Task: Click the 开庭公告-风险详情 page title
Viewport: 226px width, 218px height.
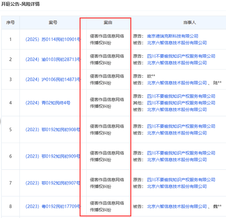Action: pyautogui.click(x=20, y=4)
